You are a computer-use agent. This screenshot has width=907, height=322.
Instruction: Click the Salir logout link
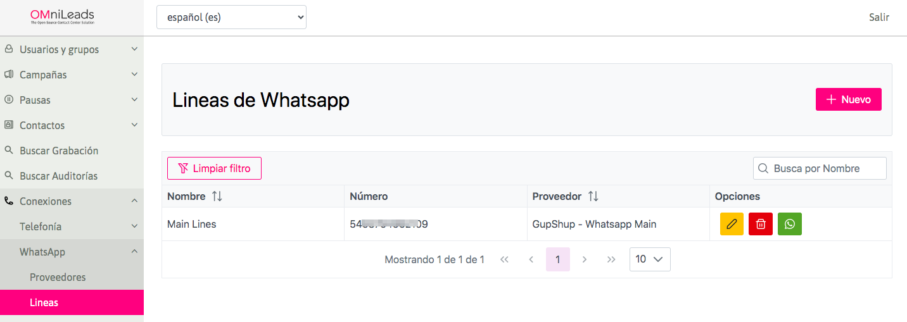coord(878,18)
